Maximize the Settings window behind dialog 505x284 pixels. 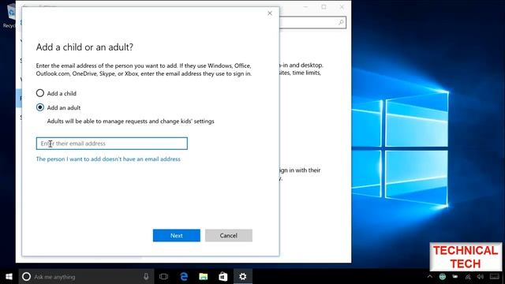324,7
